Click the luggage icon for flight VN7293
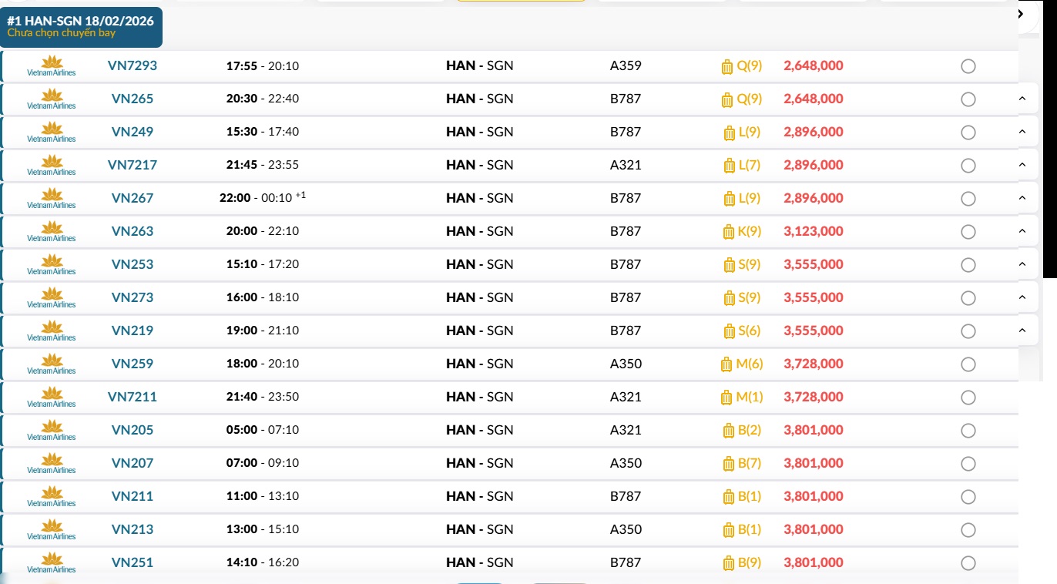This screenshot has width=1057, height=584. (727, 66)
